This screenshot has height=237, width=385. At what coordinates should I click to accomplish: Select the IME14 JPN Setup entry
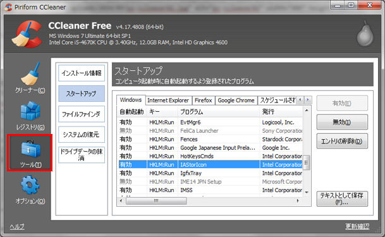(x=211, y=181)
